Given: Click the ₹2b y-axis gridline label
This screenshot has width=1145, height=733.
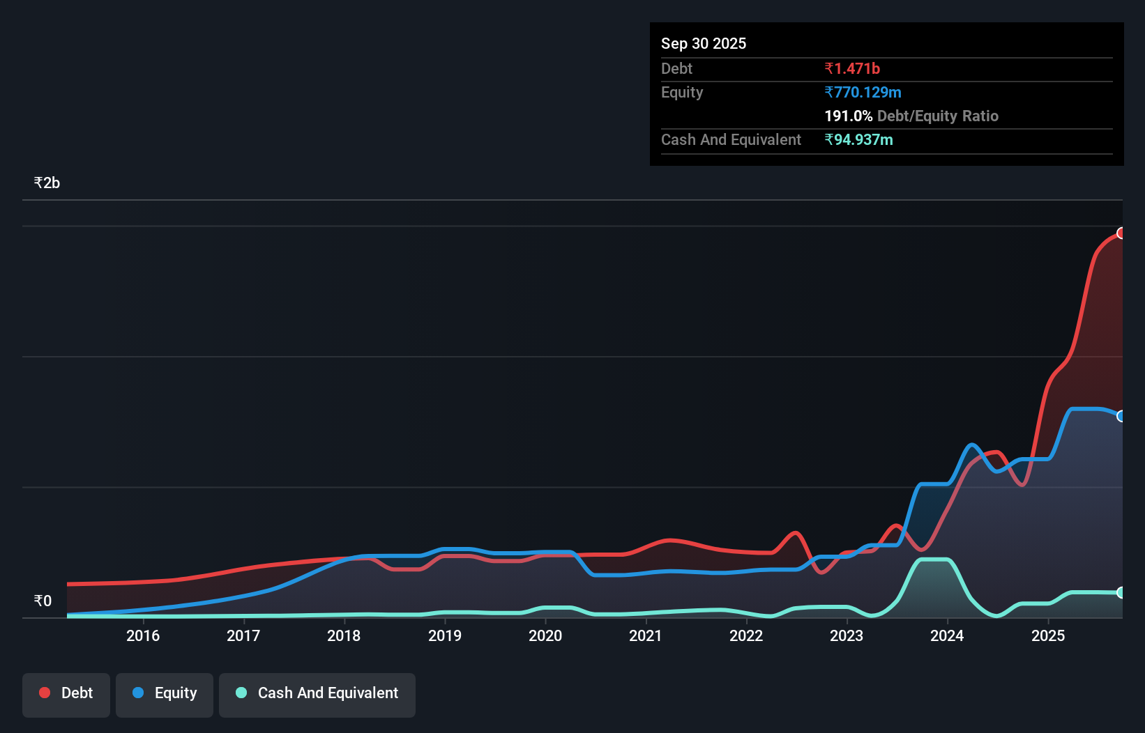Looking at the screenshot, I should point(46,182).
